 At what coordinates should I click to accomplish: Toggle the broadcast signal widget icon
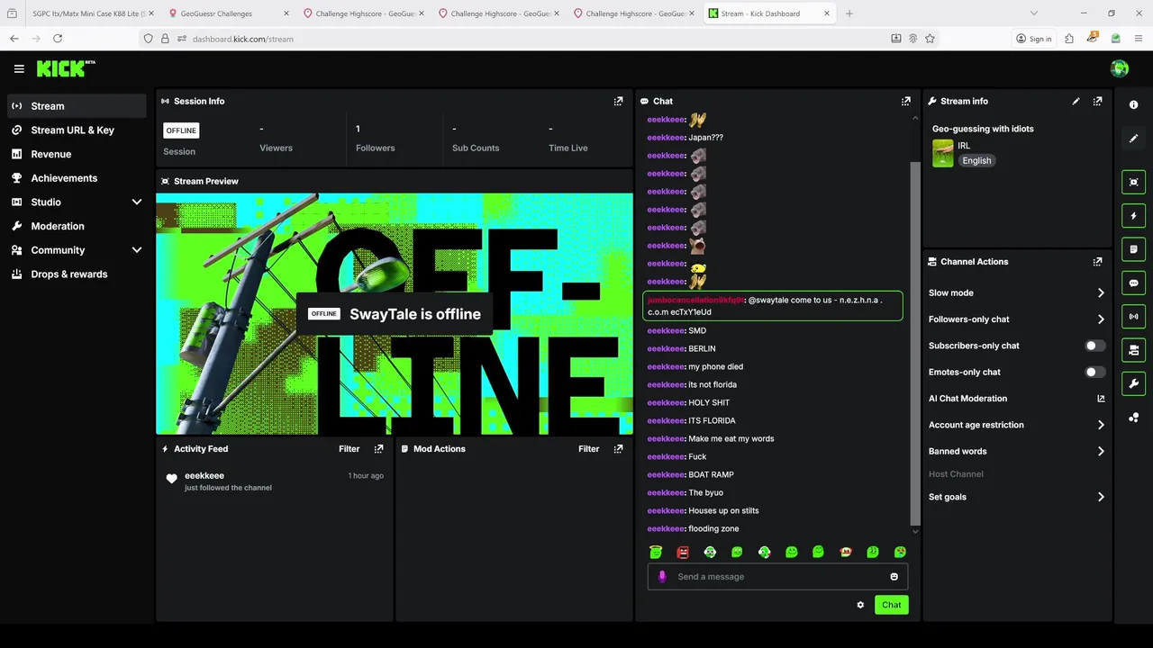[x=1133, y=316]
